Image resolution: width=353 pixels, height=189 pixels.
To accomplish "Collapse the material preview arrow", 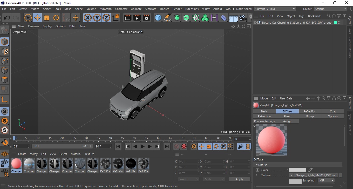I will click(x=254, y=126).
